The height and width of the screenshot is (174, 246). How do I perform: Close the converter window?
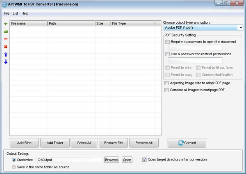click(237, 3)
